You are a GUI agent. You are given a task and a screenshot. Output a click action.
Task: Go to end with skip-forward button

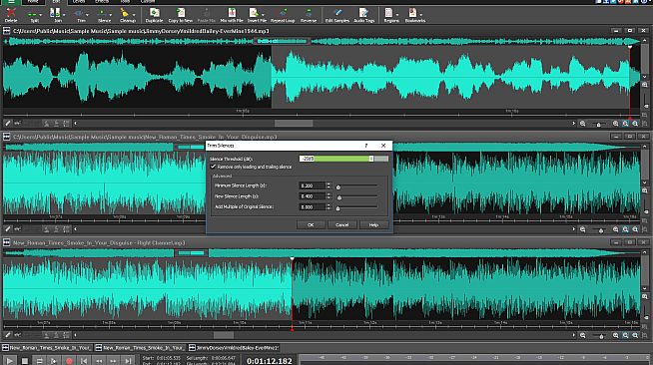[x=128, y=361]
